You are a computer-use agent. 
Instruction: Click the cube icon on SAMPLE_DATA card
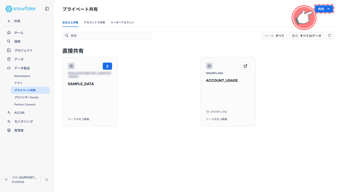click(71, 66)
